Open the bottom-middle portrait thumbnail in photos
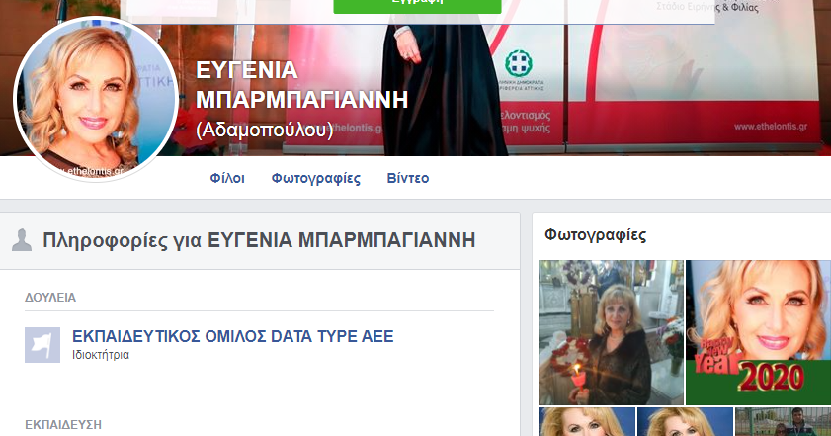This screenshot has height=436, width=831. (685, 422)
